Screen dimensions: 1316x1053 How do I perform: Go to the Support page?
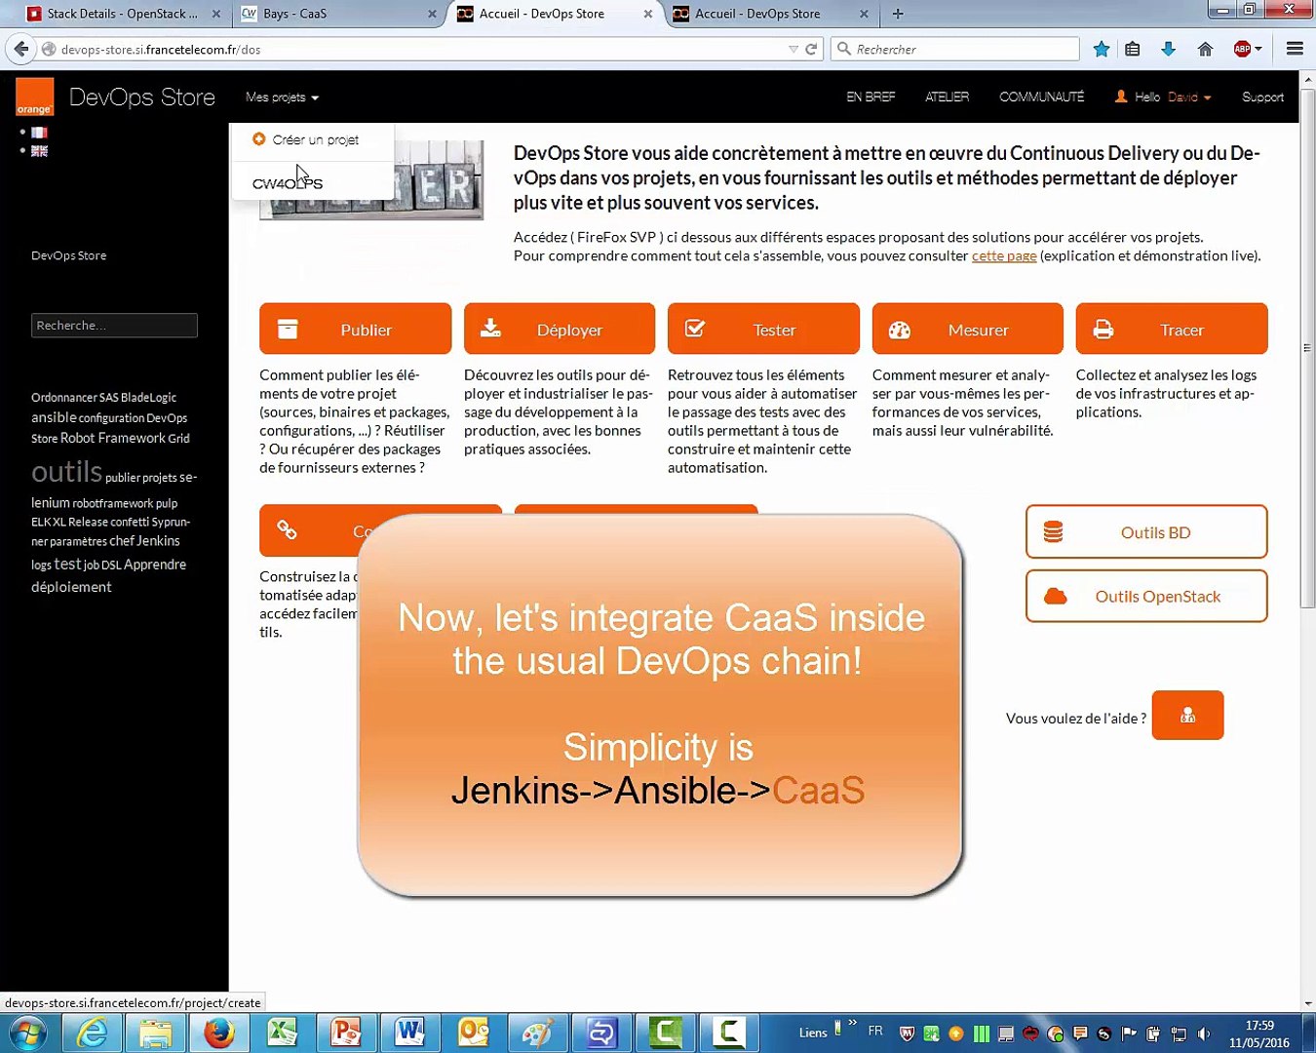[x=1262, y=97]
